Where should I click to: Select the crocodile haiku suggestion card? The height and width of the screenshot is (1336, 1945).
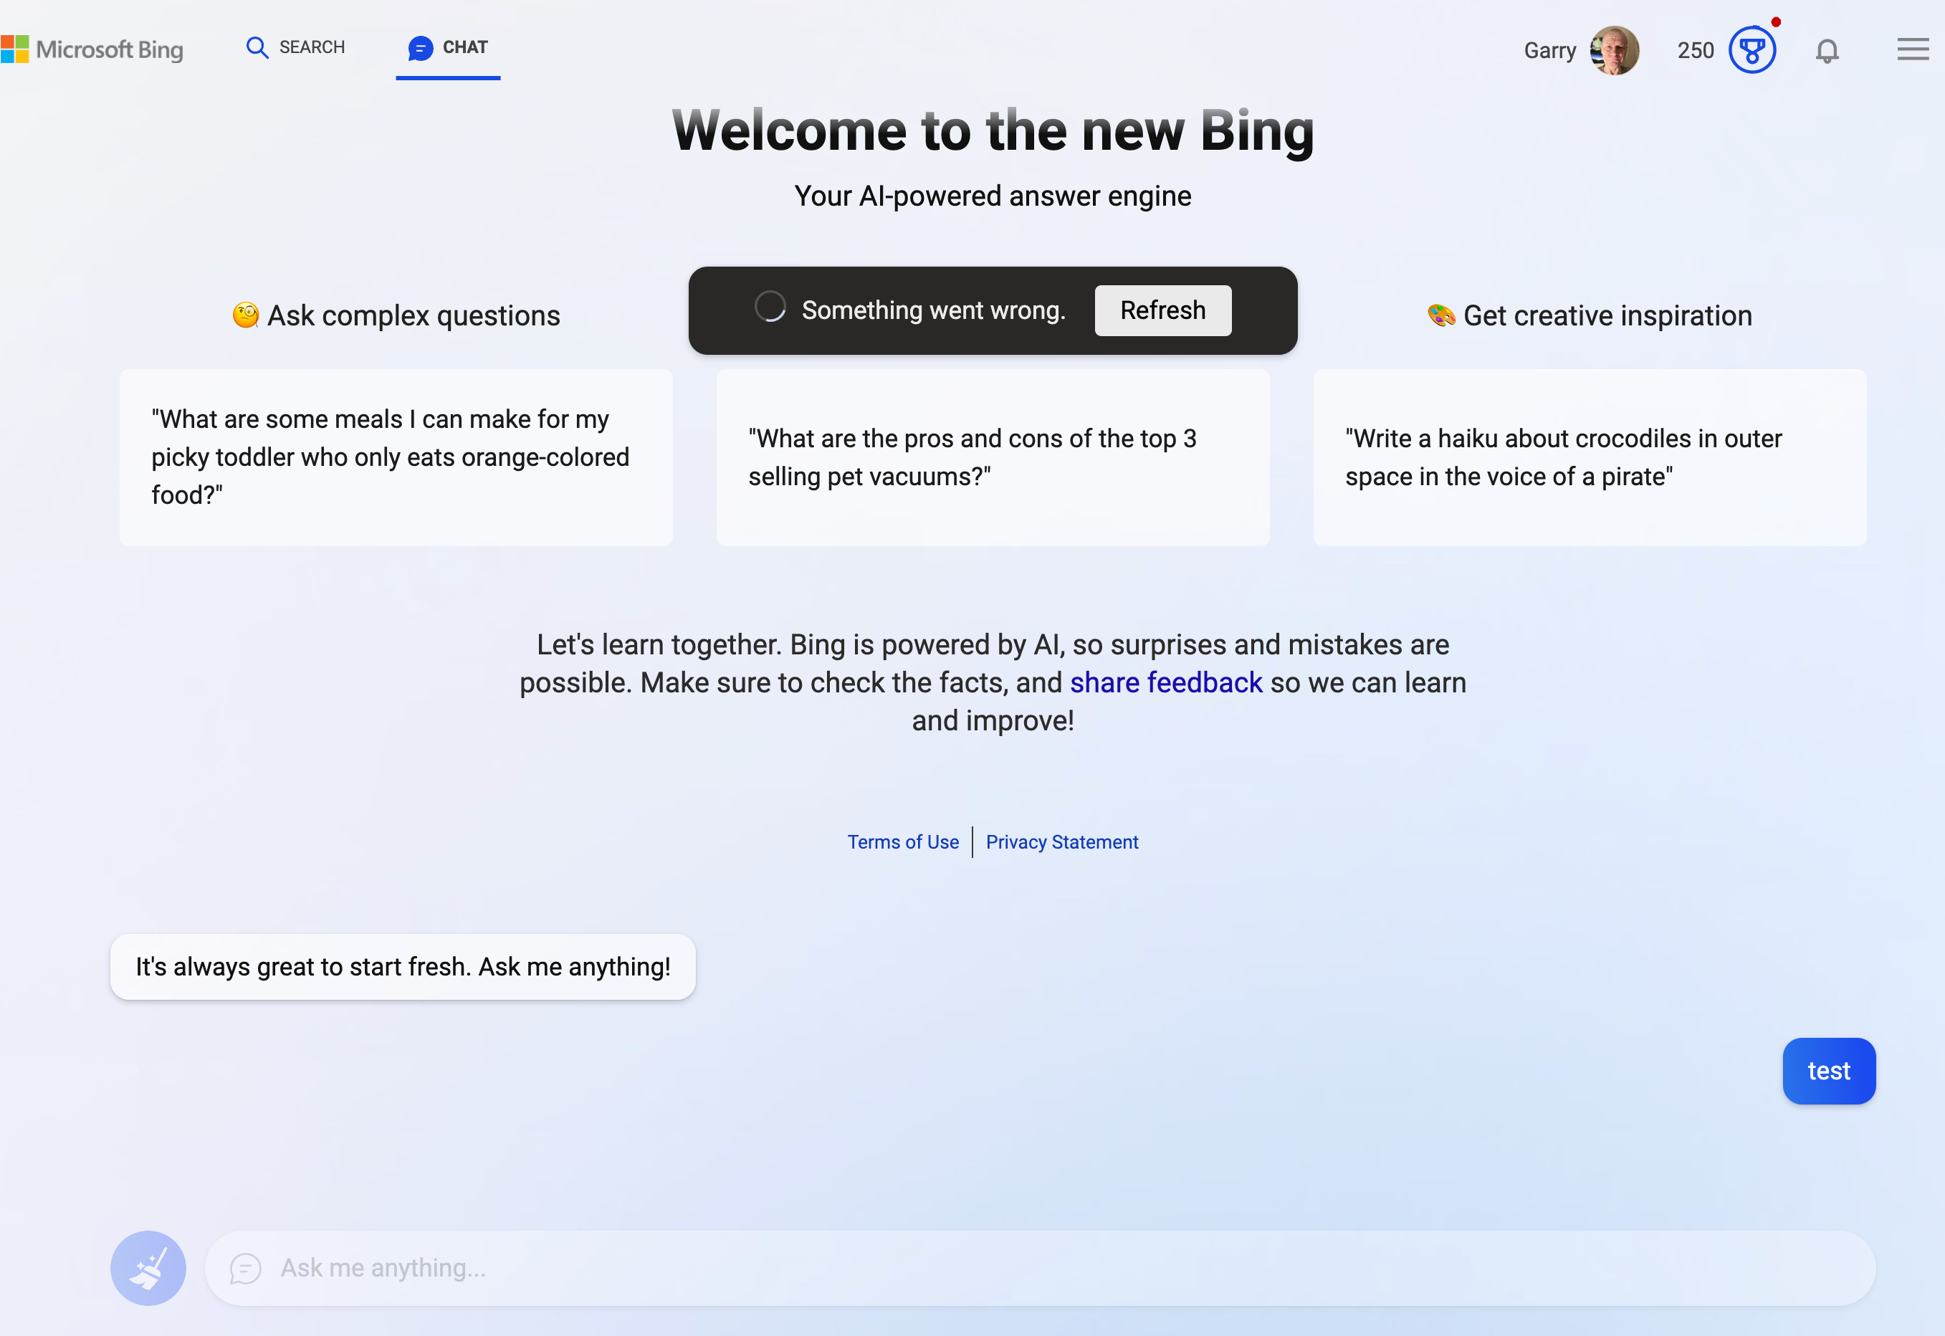(1587, 457)
